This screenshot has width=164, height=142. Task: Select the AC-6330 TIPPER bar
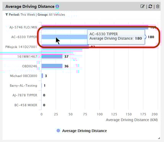(x=64, y=37)
